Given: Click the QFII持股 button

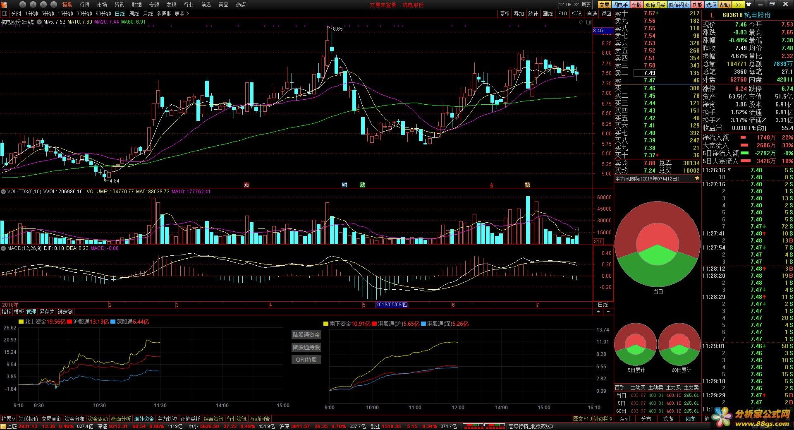Looking at the screenshot, I should tap(306, 360).
